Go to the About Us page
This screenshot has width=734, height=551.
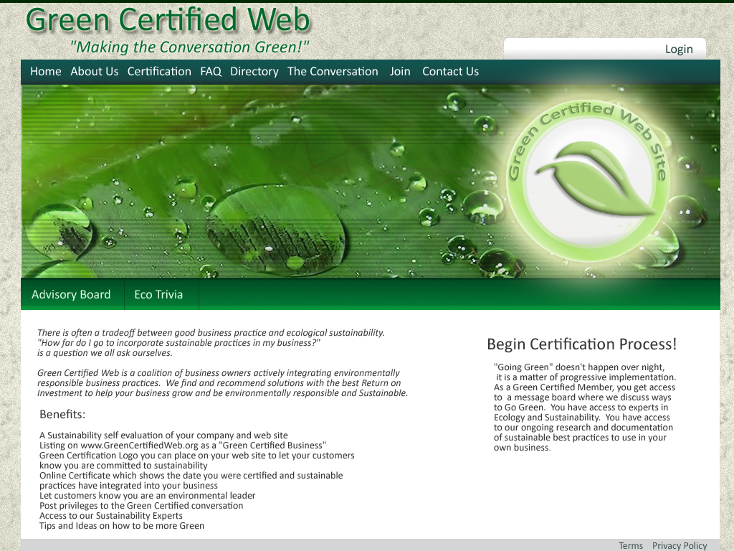point(94,72)
